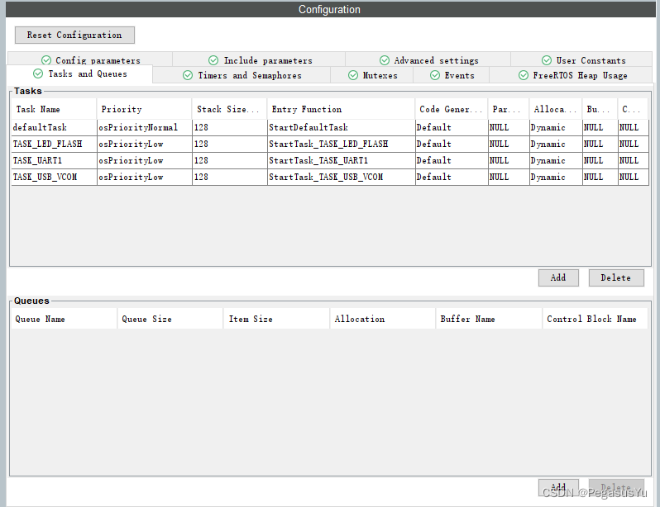Click Delete button under Tasks table
This screenshot has height=507, width=660.
tap(615, 277)
